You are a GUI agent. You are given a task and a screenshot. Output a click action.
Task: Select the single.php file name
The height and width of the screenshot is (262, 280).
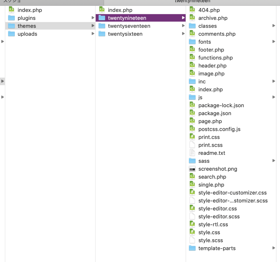point(211,185)
